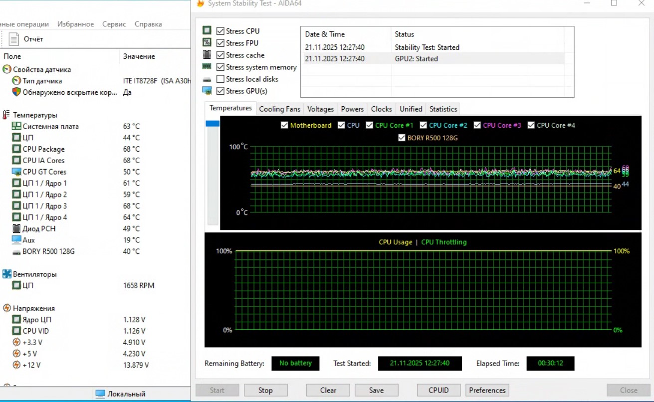This screenshot has width=654, height=402.
Task: Click the blue graph scale slider bar
Action: click(x=213, y=124)
